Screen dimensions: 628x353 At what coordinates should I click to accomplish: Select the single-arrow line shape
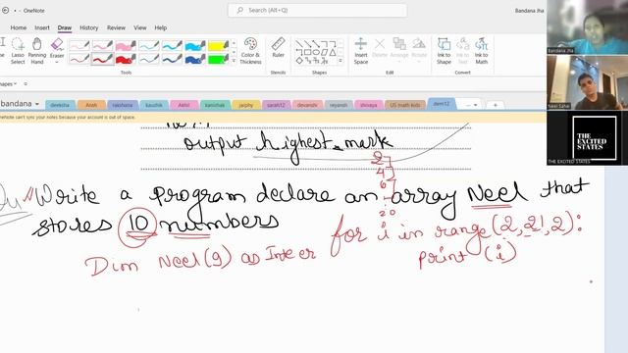[307, 43]
